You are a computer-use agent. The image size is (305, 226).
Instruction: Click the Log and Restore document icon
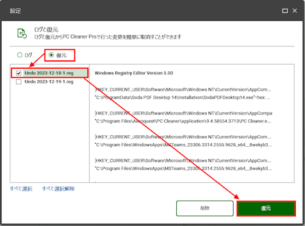click(x=22, y=34)
